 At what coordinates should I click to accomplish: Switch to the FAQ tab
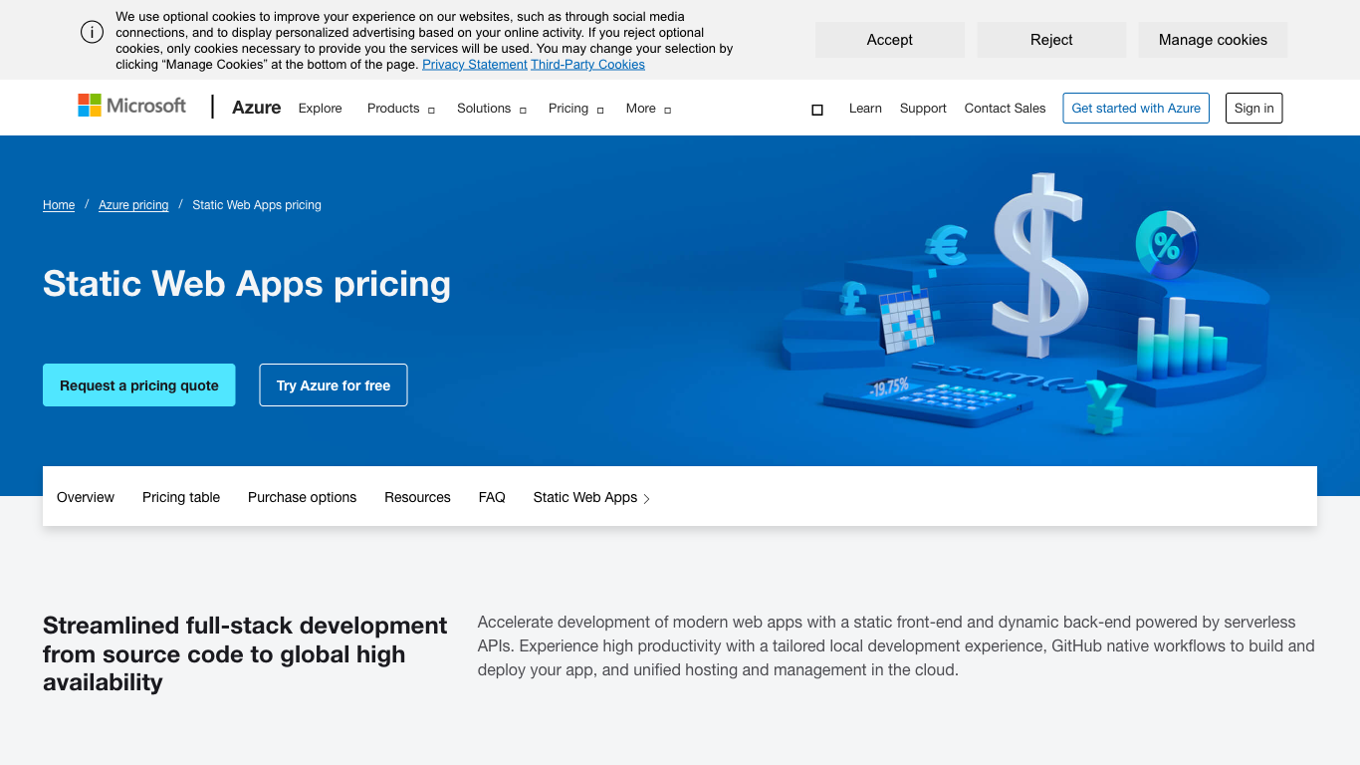point(492,497)
